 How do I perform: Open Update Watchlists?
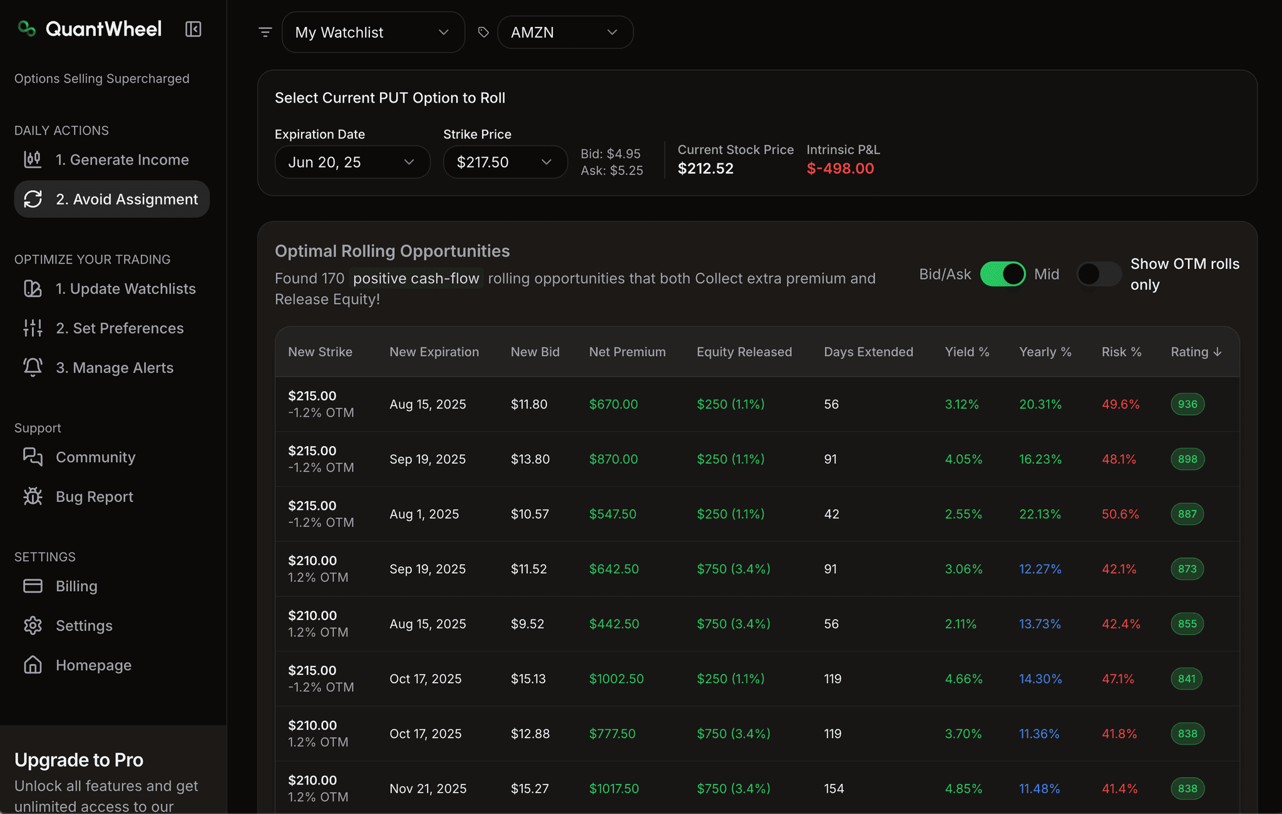click(126, 288)
